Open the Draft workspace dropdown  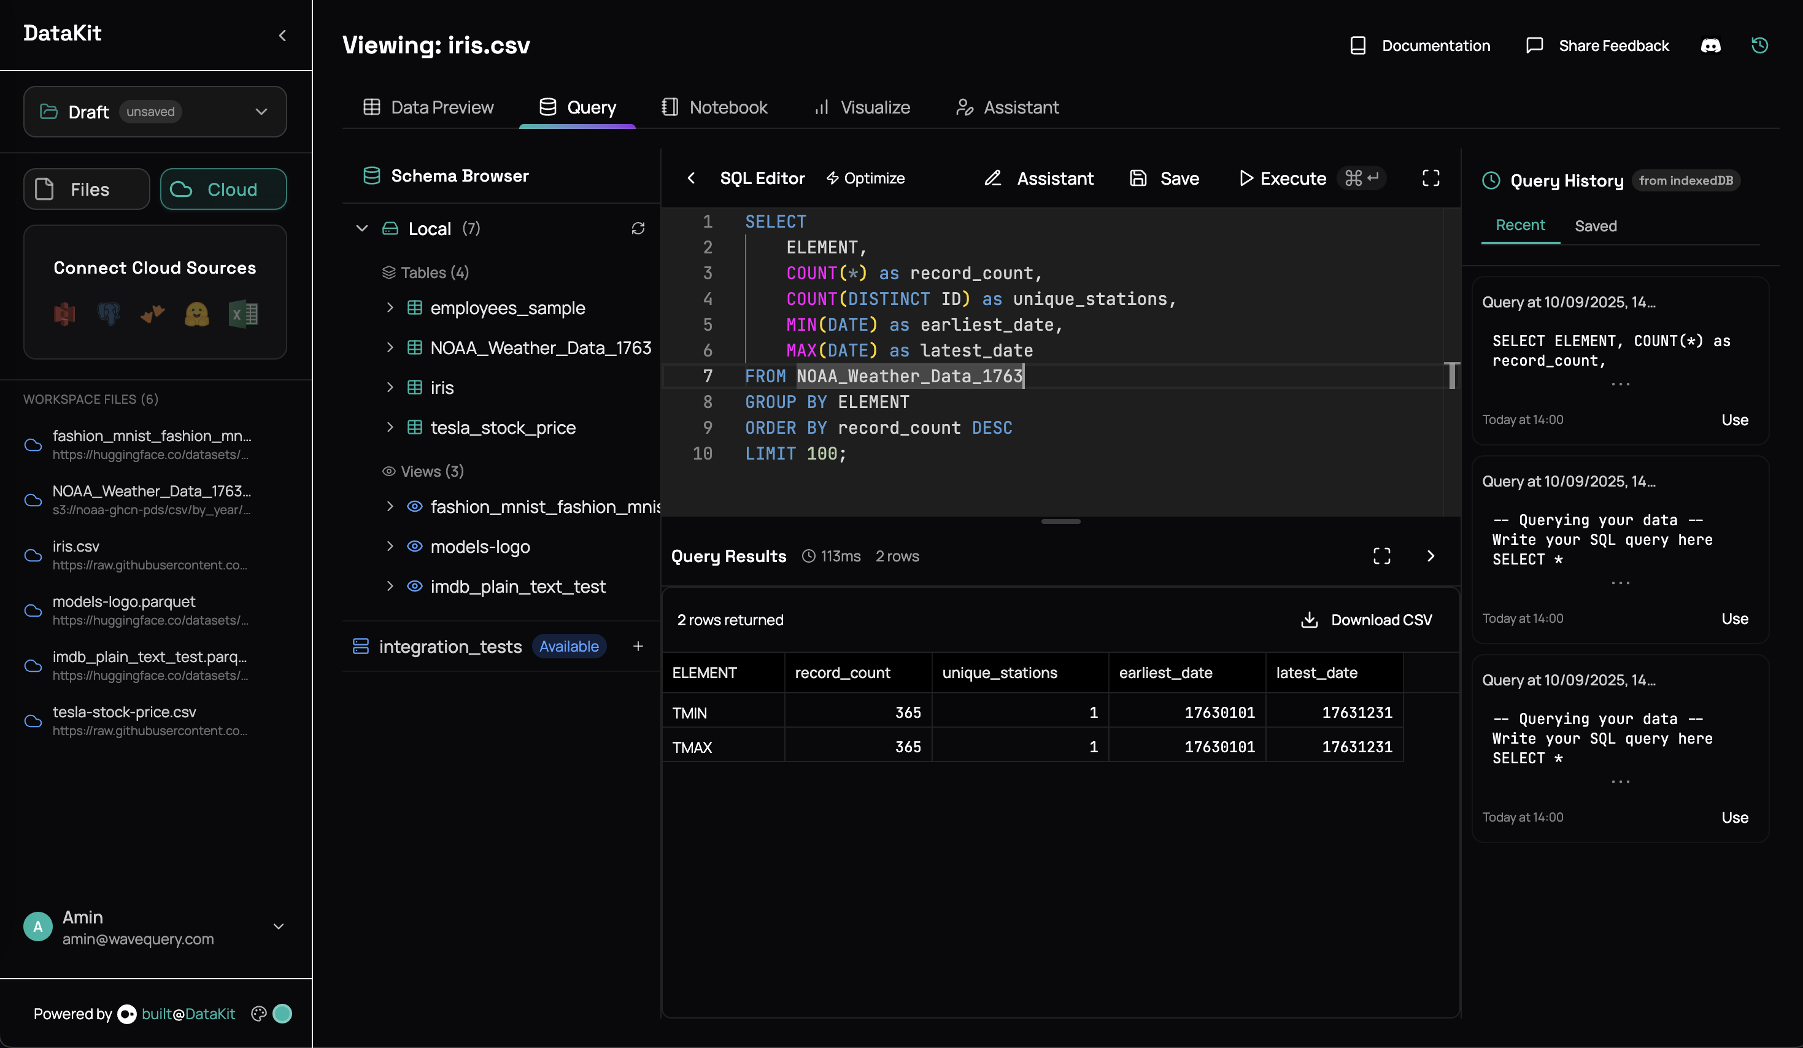(155, 112)
